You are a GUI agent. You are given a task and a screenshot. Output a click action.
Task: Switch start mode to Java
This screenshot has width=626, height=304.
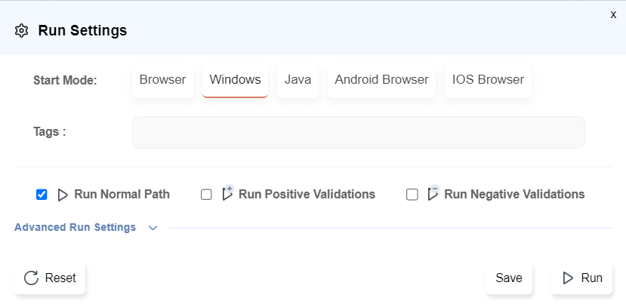tap(298, 80)
